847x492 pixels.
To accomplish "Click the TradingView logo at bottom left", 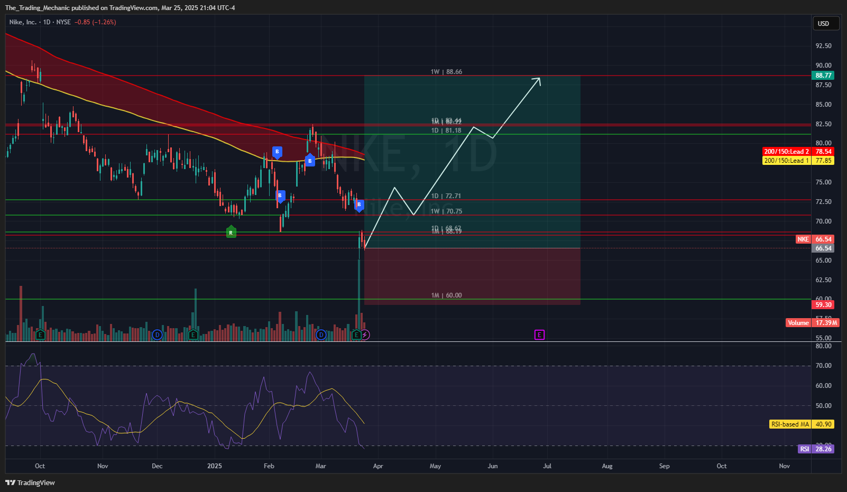I will (30, 482).
